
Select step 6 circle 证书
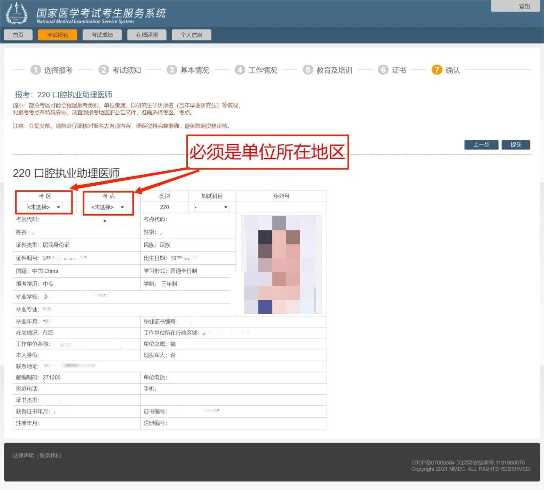pos(383,70)
